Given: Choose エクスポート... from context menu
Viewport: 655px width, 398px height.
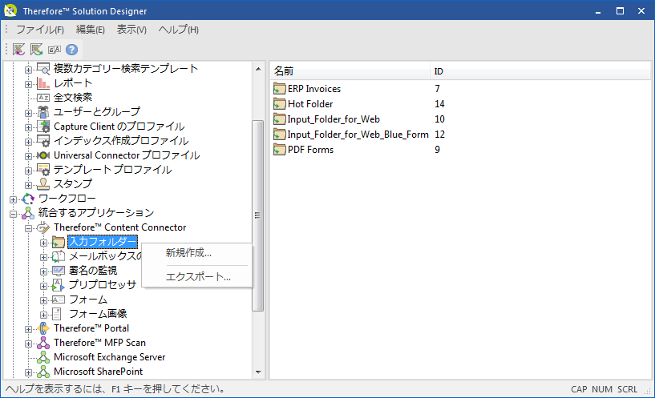Looking at the screenshot, I should click(x=197, y=276).
